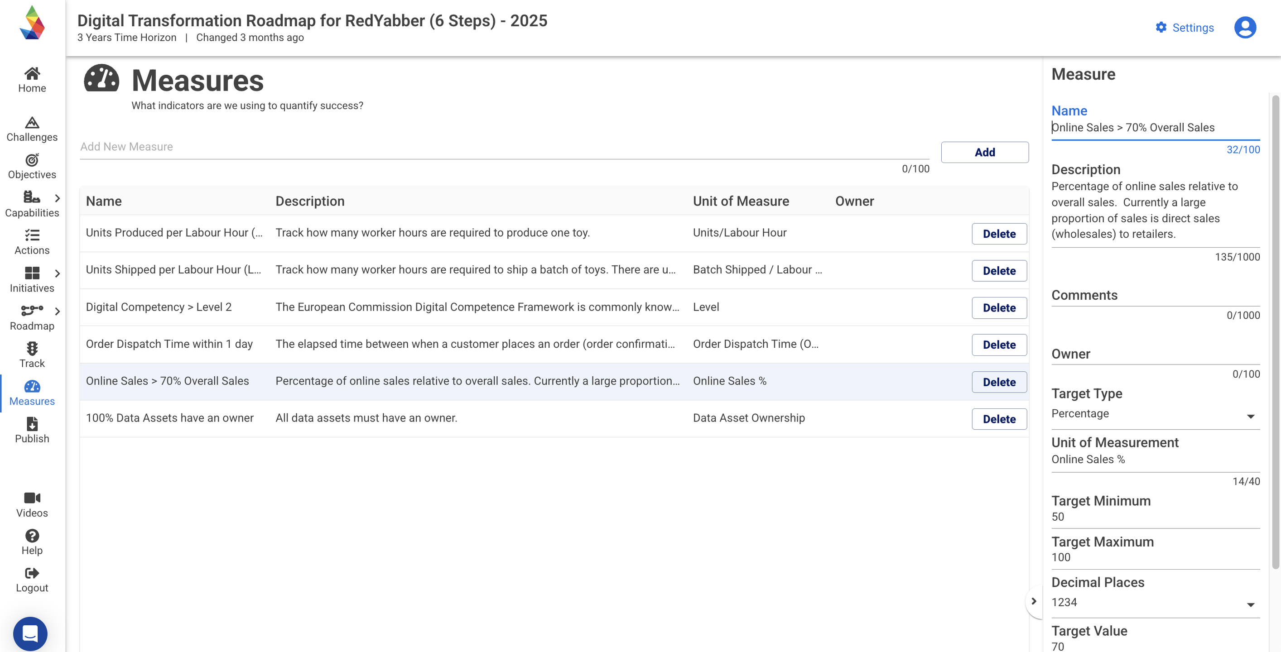Expand the Capabilities submenu chevron
Screen dimensions: 1281x652
click(58, 198)
